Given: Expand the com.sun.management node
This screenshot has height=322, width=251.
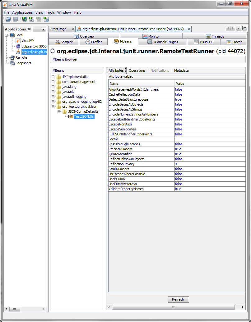Looking at the screenshot, I should pos(53,82).
